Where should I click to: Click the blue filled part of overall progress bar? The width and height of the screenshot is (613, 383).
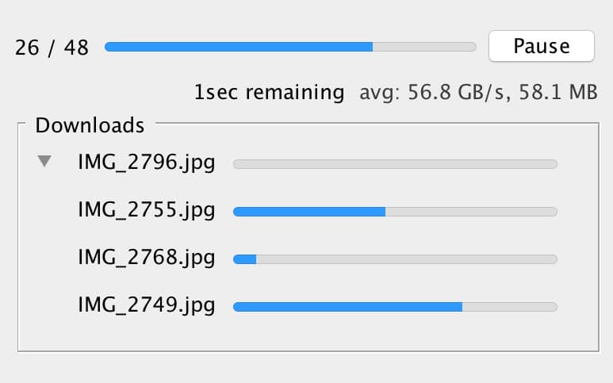(238, 47)
